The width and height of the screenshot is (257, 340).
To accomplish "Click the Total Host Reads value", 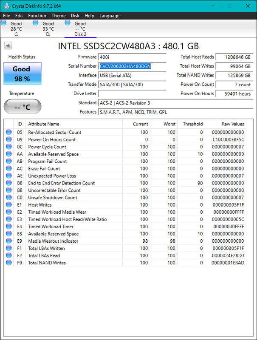I will [x=234, y=57].
